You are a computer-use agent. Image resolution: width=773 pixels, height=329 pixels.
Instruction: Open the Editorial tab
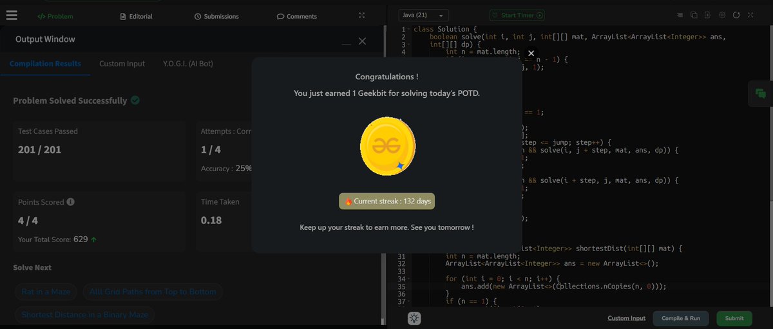pos(137,16)
